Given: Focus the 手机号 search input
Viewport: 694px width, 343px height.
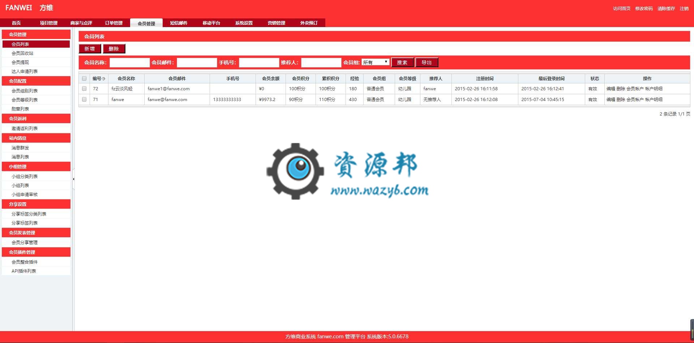Looking at the screenshot, I should pyautogui.click(x=259, y=62).
